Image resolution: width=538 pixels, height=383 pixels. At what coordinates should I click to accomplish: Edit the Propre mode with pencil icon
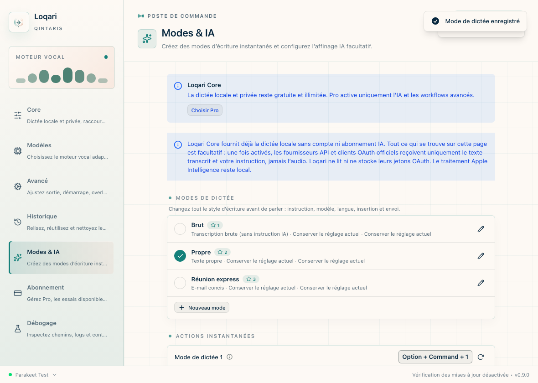point(481,256)
